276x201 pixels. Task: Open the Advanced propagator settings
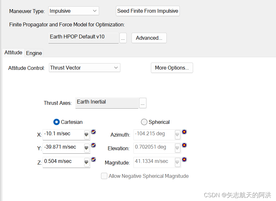click(x=149, y=38)
